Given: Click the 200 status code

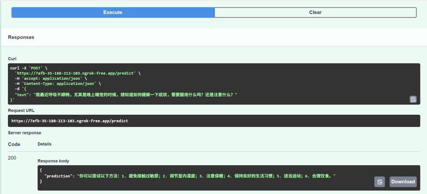Looking at the screenshot, I should 12,158.
